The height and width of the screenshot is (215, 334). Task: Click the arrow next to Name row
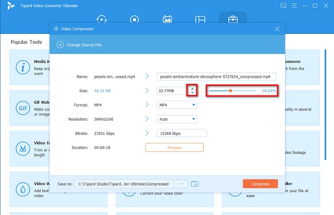pyautogui.click(x=147, y=76)
